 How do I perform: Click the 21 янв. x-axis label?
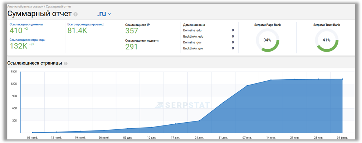pyautogui.click(x=295, y=138)
